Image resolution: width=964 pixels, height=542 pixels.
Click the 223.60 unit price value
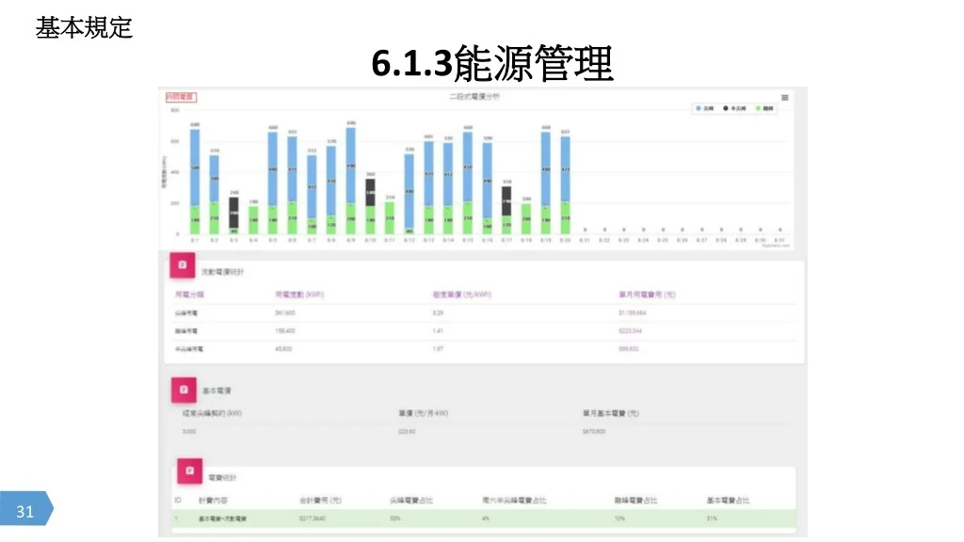(x=407, y=432)
